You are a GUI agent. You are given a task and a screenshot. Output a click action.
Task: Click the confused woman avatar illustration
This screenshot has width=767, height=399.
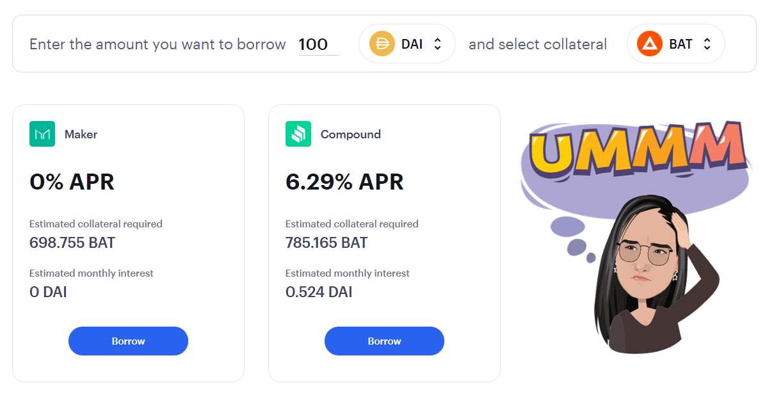pos(647,275)
